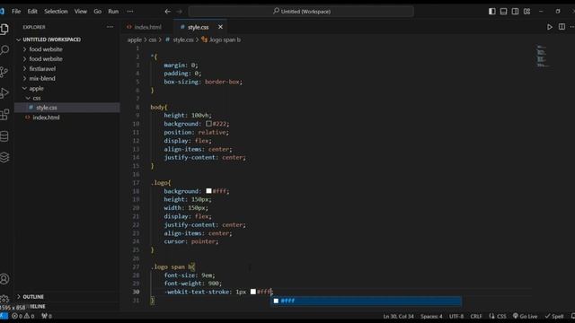Go back with the left arrow
Image resolution: width=575 pixels, height=323 pixels.
[x=168, y=12]
